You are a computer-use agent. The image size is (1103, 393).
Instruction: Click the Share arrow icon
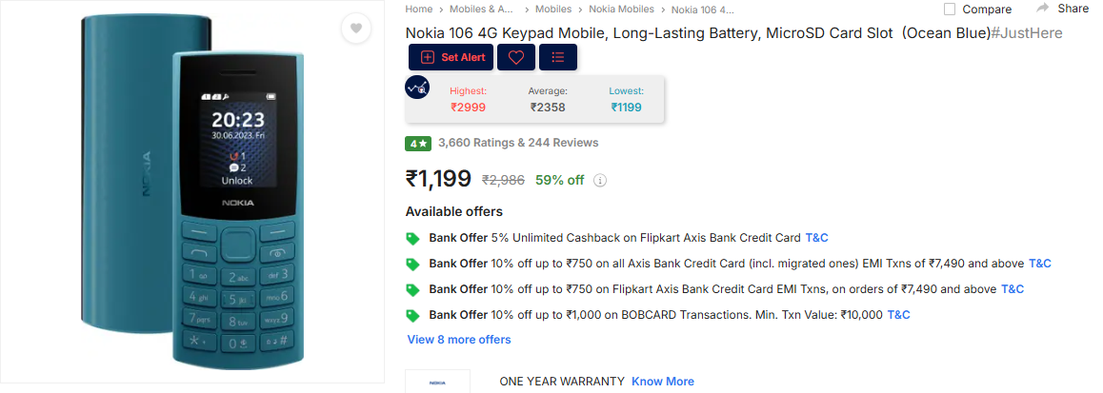[x=1042, y=9]
